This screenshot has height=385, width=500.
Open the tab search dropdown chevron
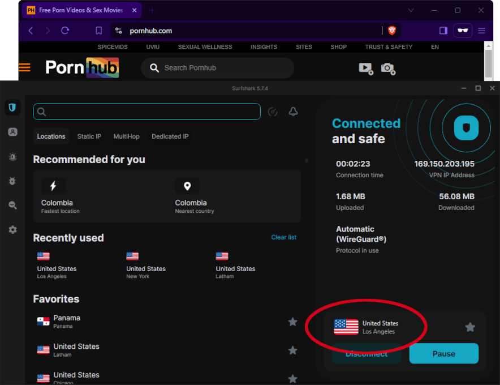point(411,10)
